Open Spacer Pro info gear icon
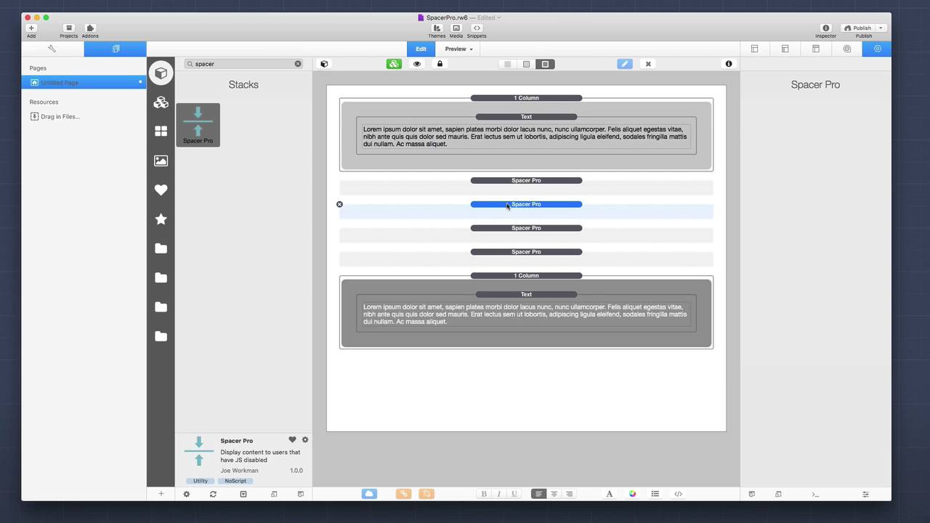The height and width of the screenshot is (523, 930). (x=305, y=440)
